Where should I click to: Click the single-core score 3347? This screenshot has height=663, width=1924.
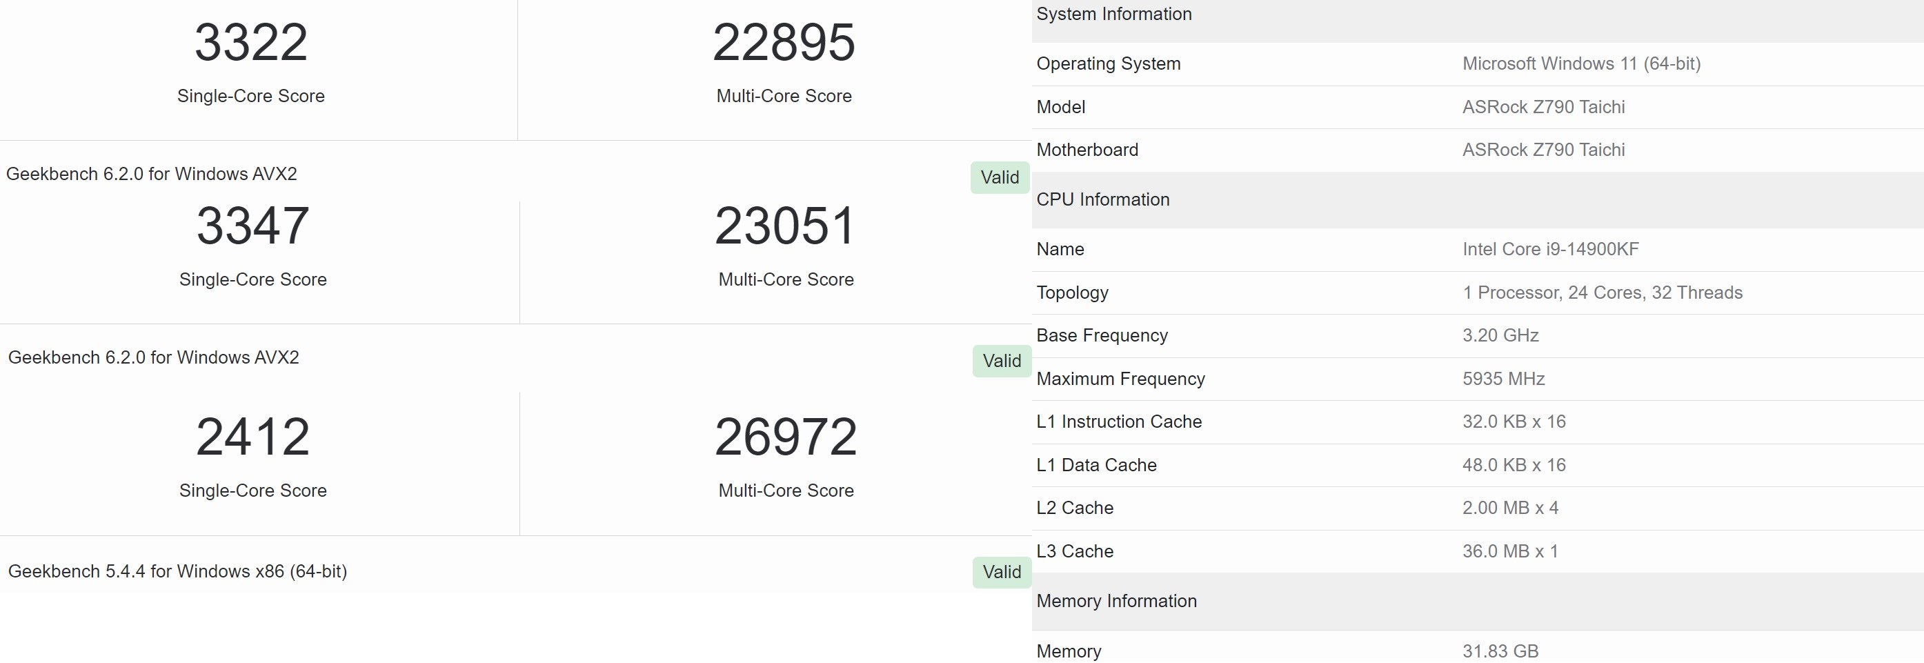tap(253, 226)
